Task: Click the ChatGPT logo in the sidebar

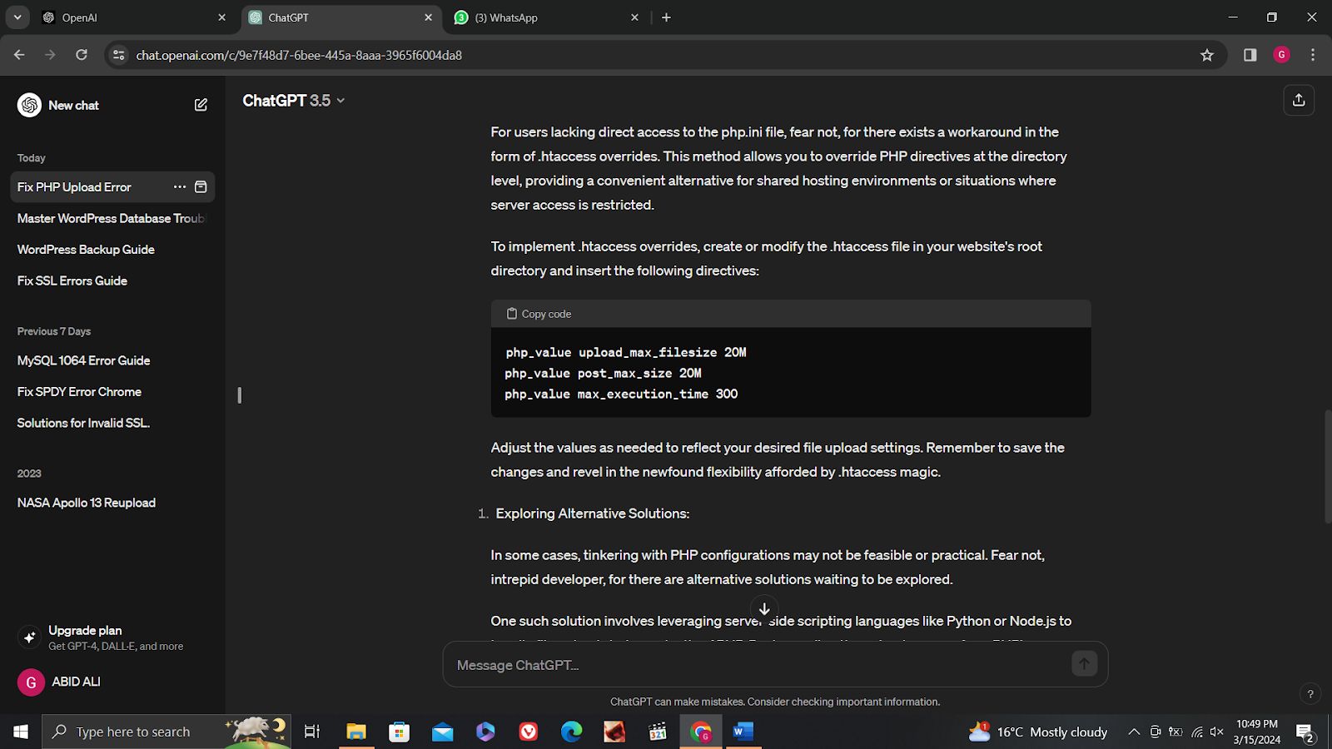Action: (29, 105)
